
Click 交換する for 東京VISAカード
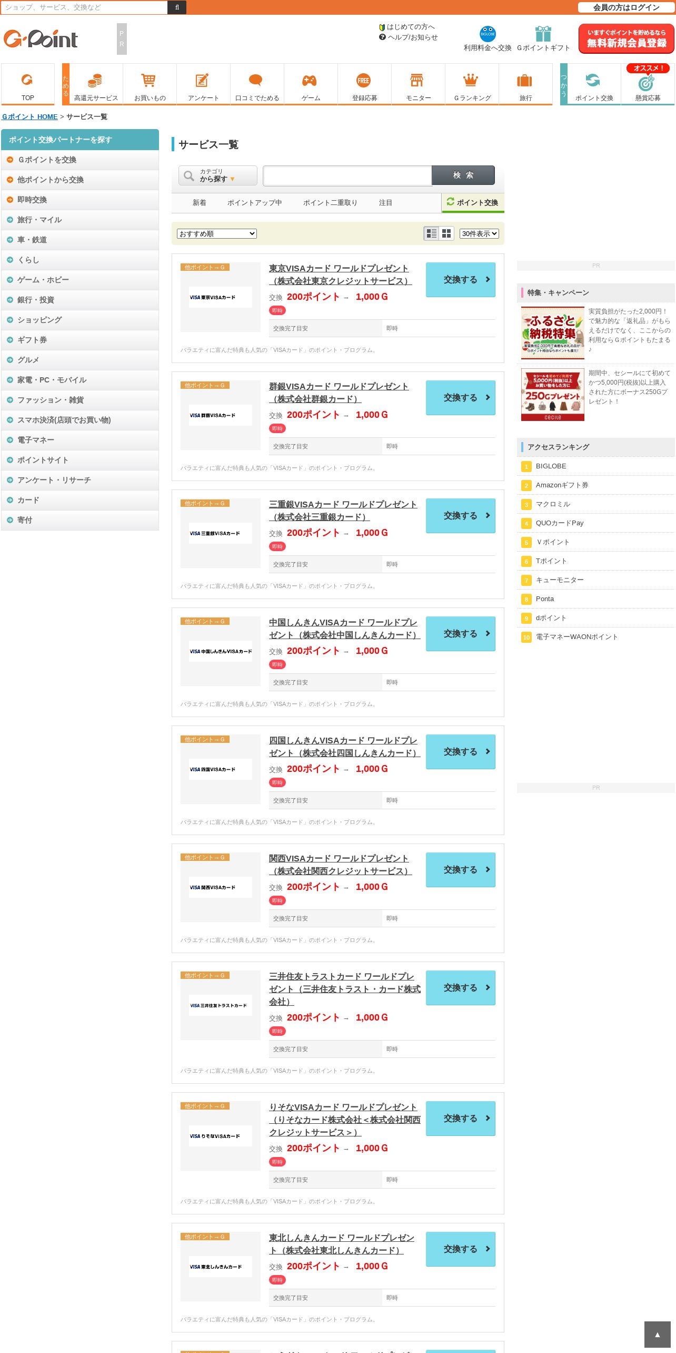(461, 280)
